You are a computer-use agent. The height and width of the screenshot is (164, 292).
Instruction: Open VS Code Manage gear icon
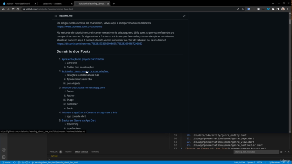[4, 157]
